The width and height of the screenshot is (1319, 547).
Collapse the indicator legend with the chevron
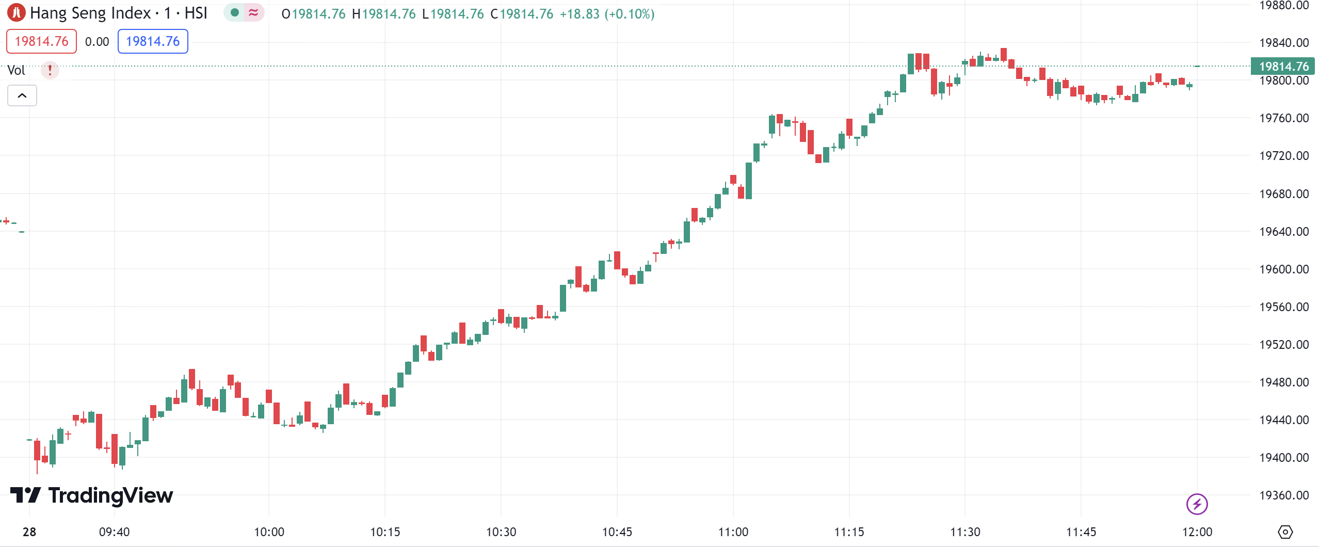coord(22,95)
